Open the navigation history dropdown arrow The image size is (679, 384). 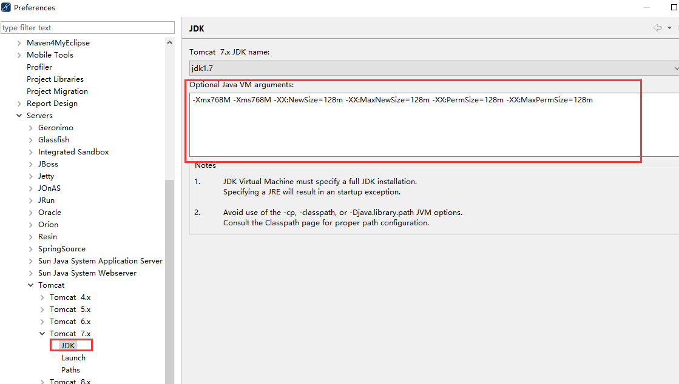pyautogui.click(x=669, y=28)
